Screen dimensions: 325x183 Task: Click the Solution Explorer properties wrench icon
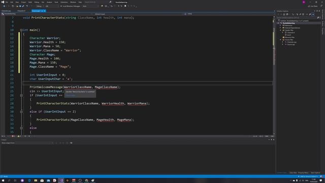(x=310, y=14)
